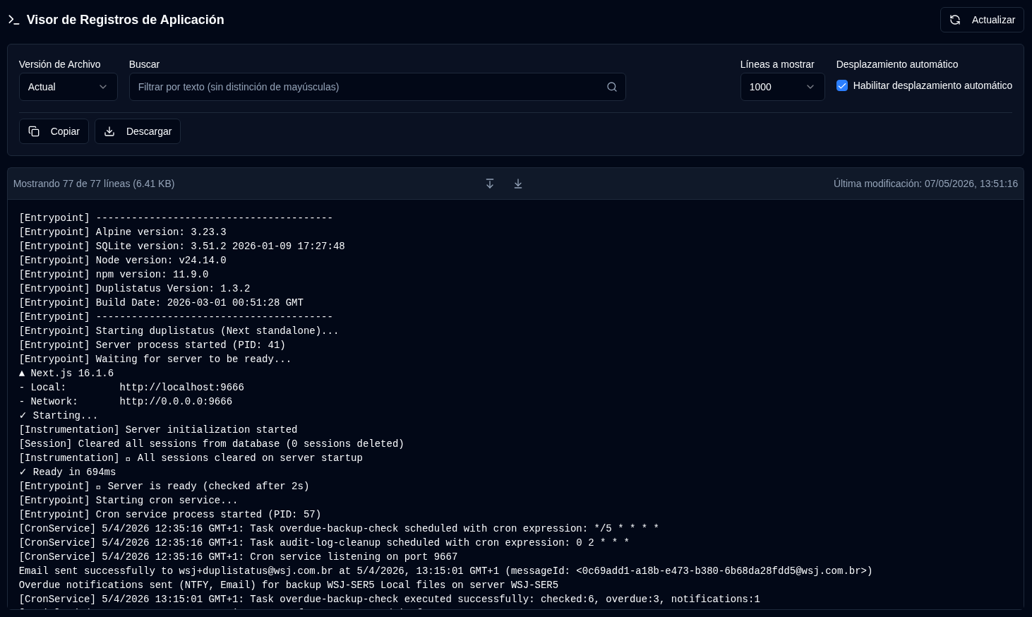Screen dimensions: 1032x617
Task: Click the 'Cleared all sessions from database' line
Action: coord(212,443)
